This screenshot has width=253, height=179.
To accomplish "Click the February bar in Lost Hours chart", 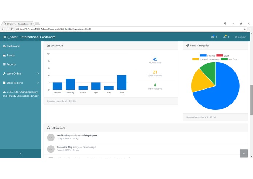I will (70, 84).
